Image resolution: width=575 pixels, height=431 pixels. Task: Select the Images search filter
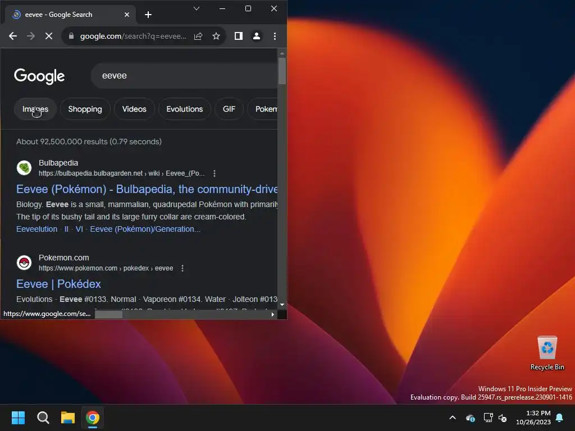[x=35, y=109]
